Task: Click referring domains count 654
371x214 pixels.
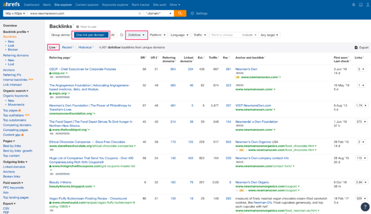Action: (173, 69)
